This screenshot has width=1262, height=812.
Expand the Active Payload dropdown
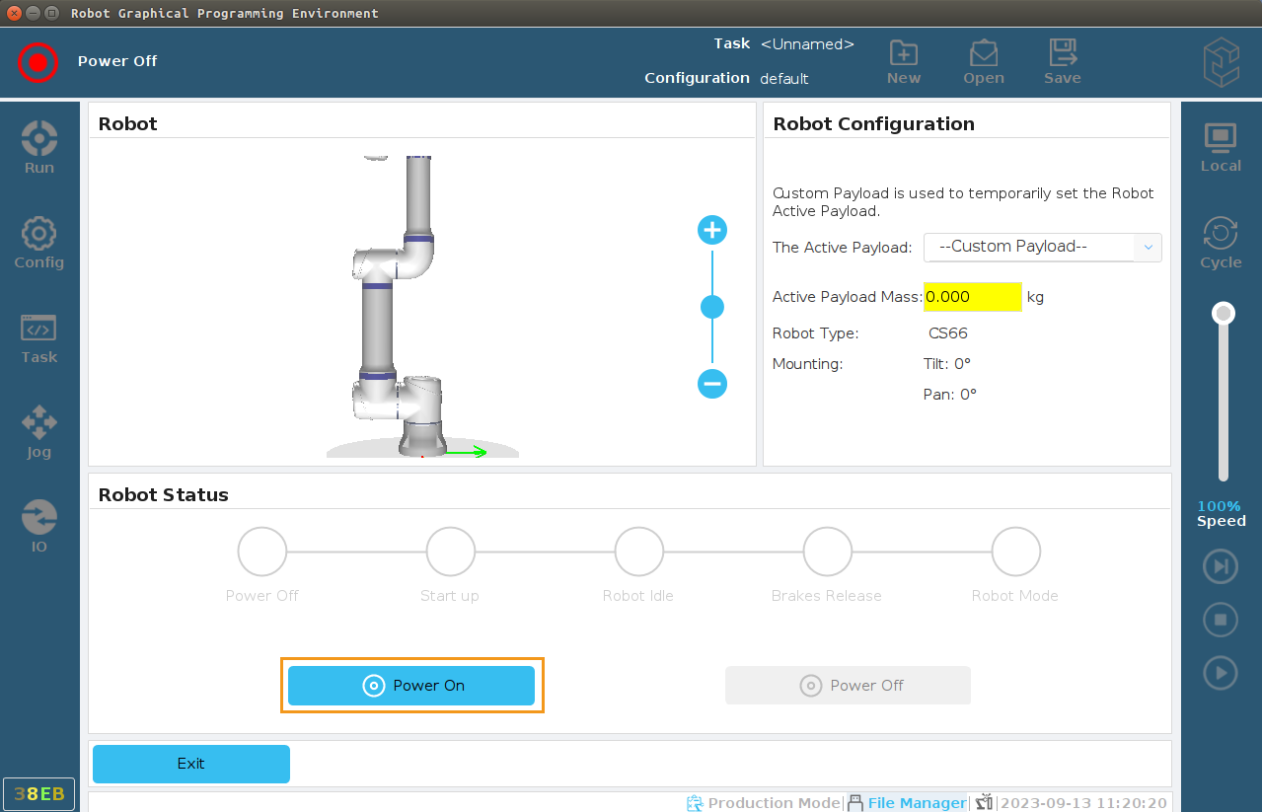[1042, 247]
